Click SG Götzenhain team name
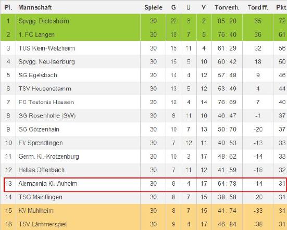Screen dimensions: 287x230 pyautogui.click(x=39, y=129)
